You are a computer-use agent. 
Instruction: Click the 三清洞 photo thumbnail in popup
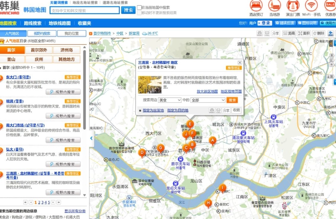(x=150, y=85)
